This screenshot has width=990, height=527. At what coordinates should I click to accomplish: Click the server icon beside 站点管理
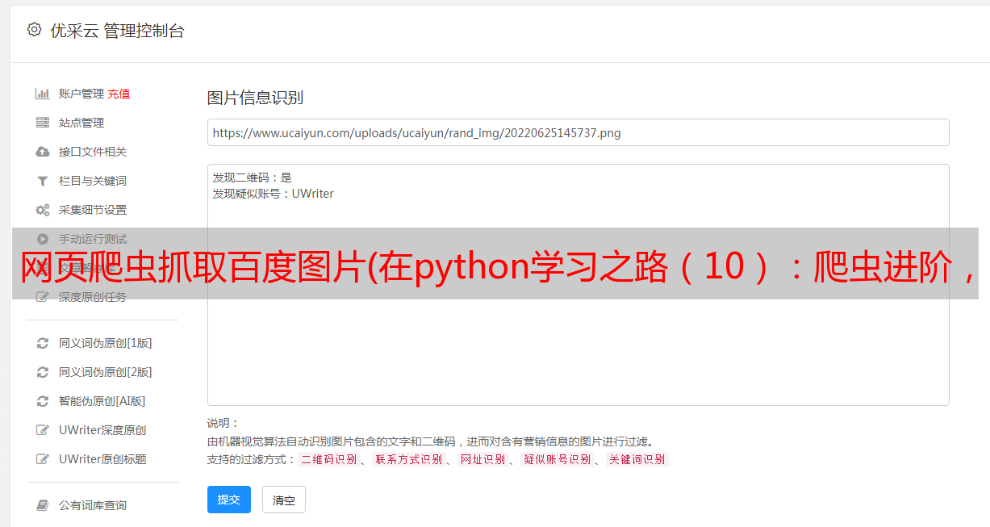pyautogui.click(x=43, y=123)
